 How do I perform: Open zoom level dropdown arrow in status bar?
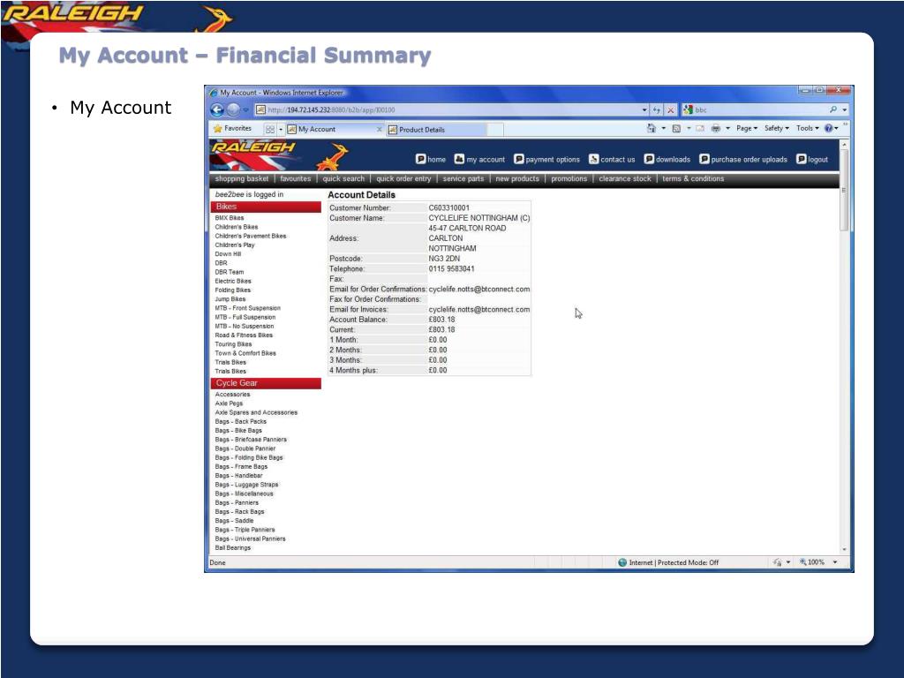point(835,562)
